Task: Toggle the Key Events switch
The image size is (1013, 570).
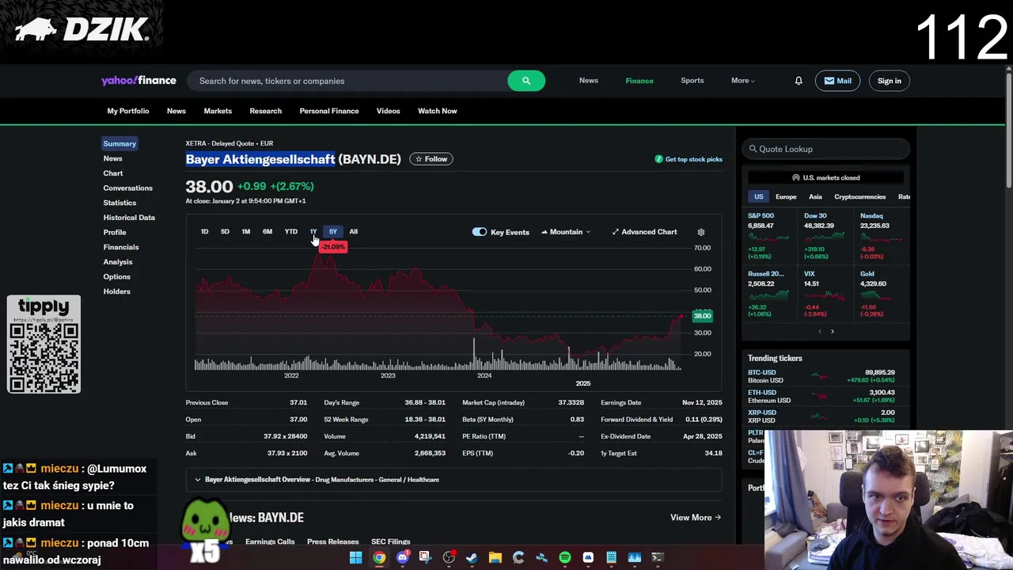Action: [x=480, y=232]
